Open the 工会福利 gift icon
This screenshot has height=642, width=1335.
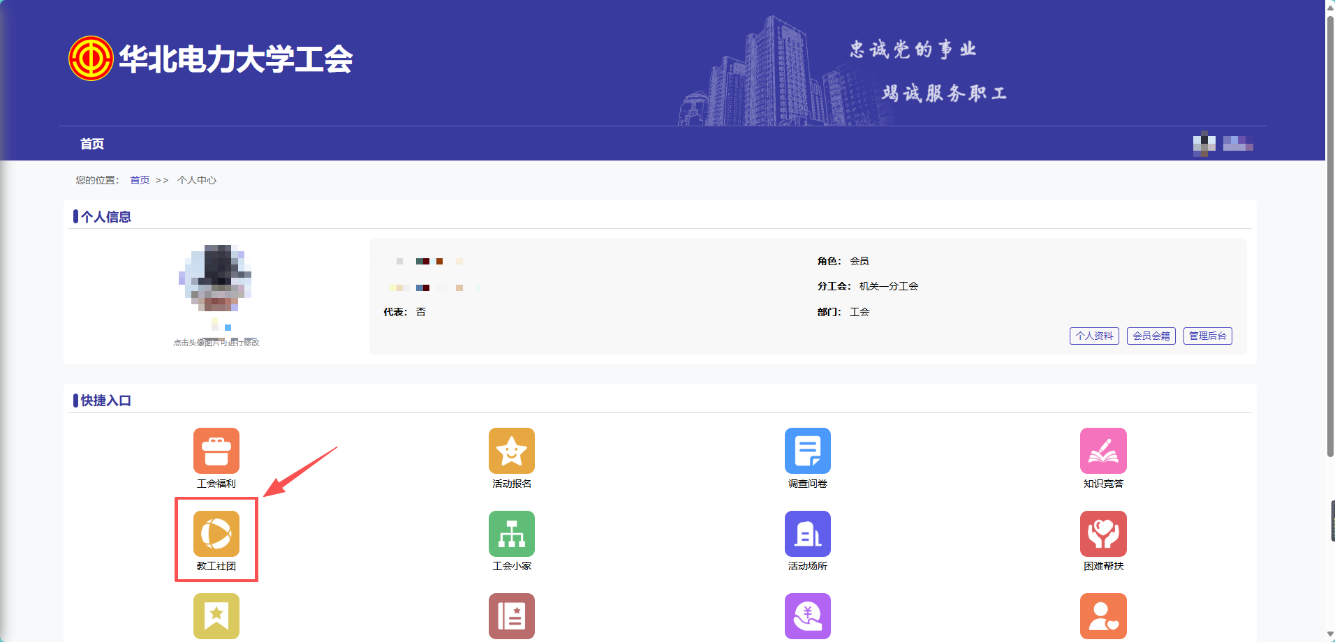(x=216, y=451)
